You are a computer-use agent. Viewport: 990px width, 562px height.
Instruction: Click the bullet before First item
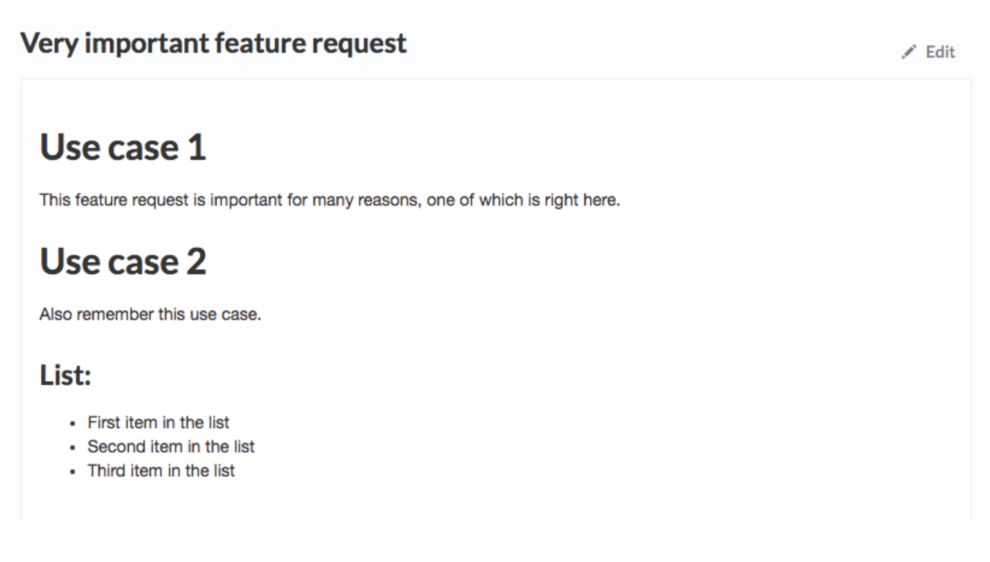click(x=73, y=424)
